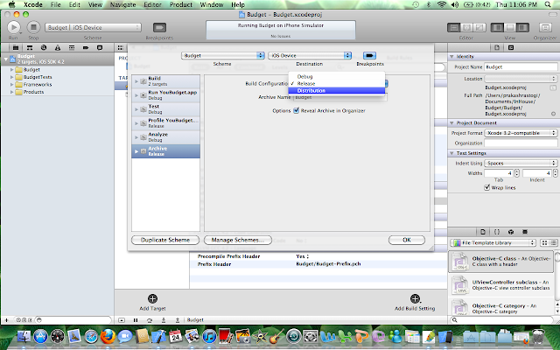Image resolution: width=560 pixels, height=350 pixels.
Task: Choose Distribution build configuration
Action: [337, 91]
